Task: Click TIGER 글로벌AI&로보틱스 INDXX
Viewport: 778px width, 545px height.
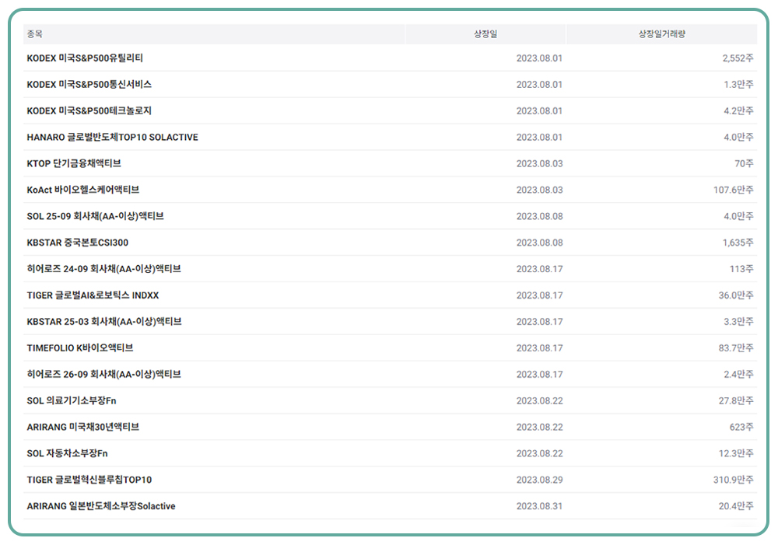Action: click(93, 295)
